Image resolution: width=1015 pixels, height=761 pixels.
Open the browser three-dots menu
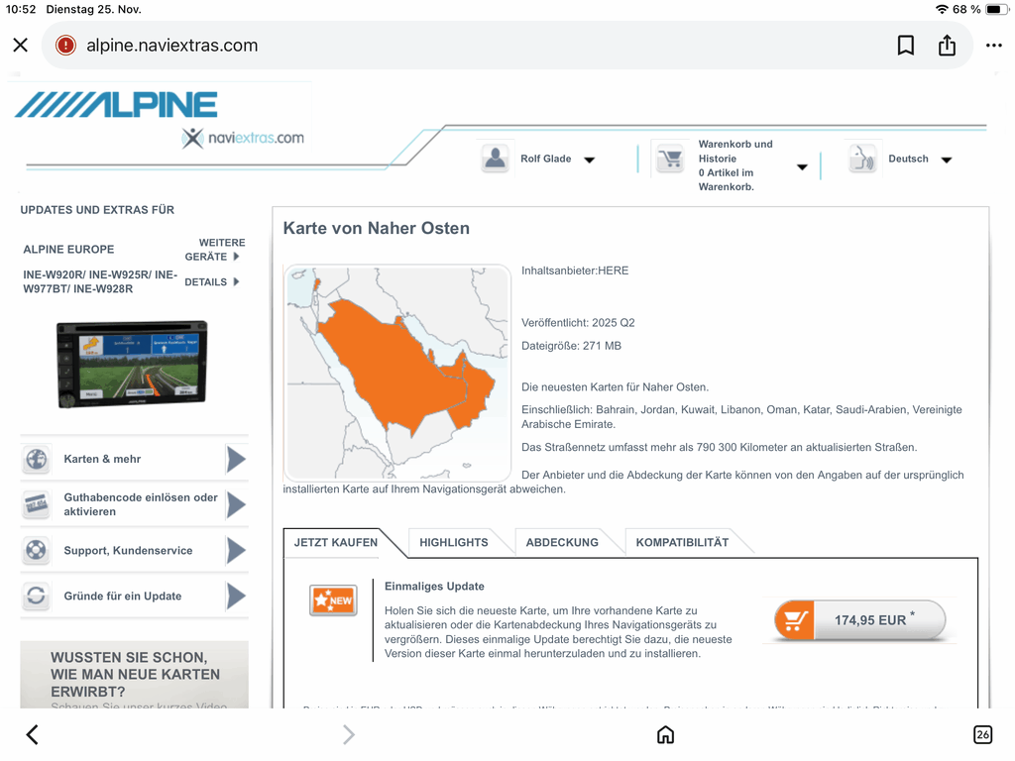click(x=993, y=46)
